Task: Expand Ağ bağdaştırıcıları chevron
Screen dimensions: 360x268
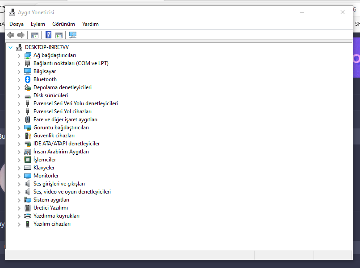Action: [19, 55]
